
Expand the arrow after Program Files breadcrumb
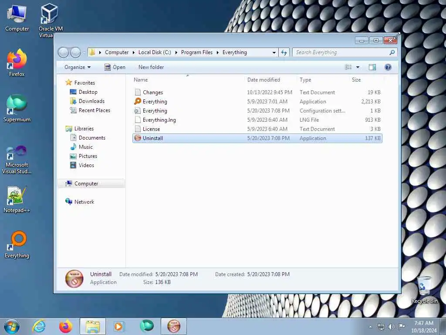pyautogui.click(x=218, y=52)
